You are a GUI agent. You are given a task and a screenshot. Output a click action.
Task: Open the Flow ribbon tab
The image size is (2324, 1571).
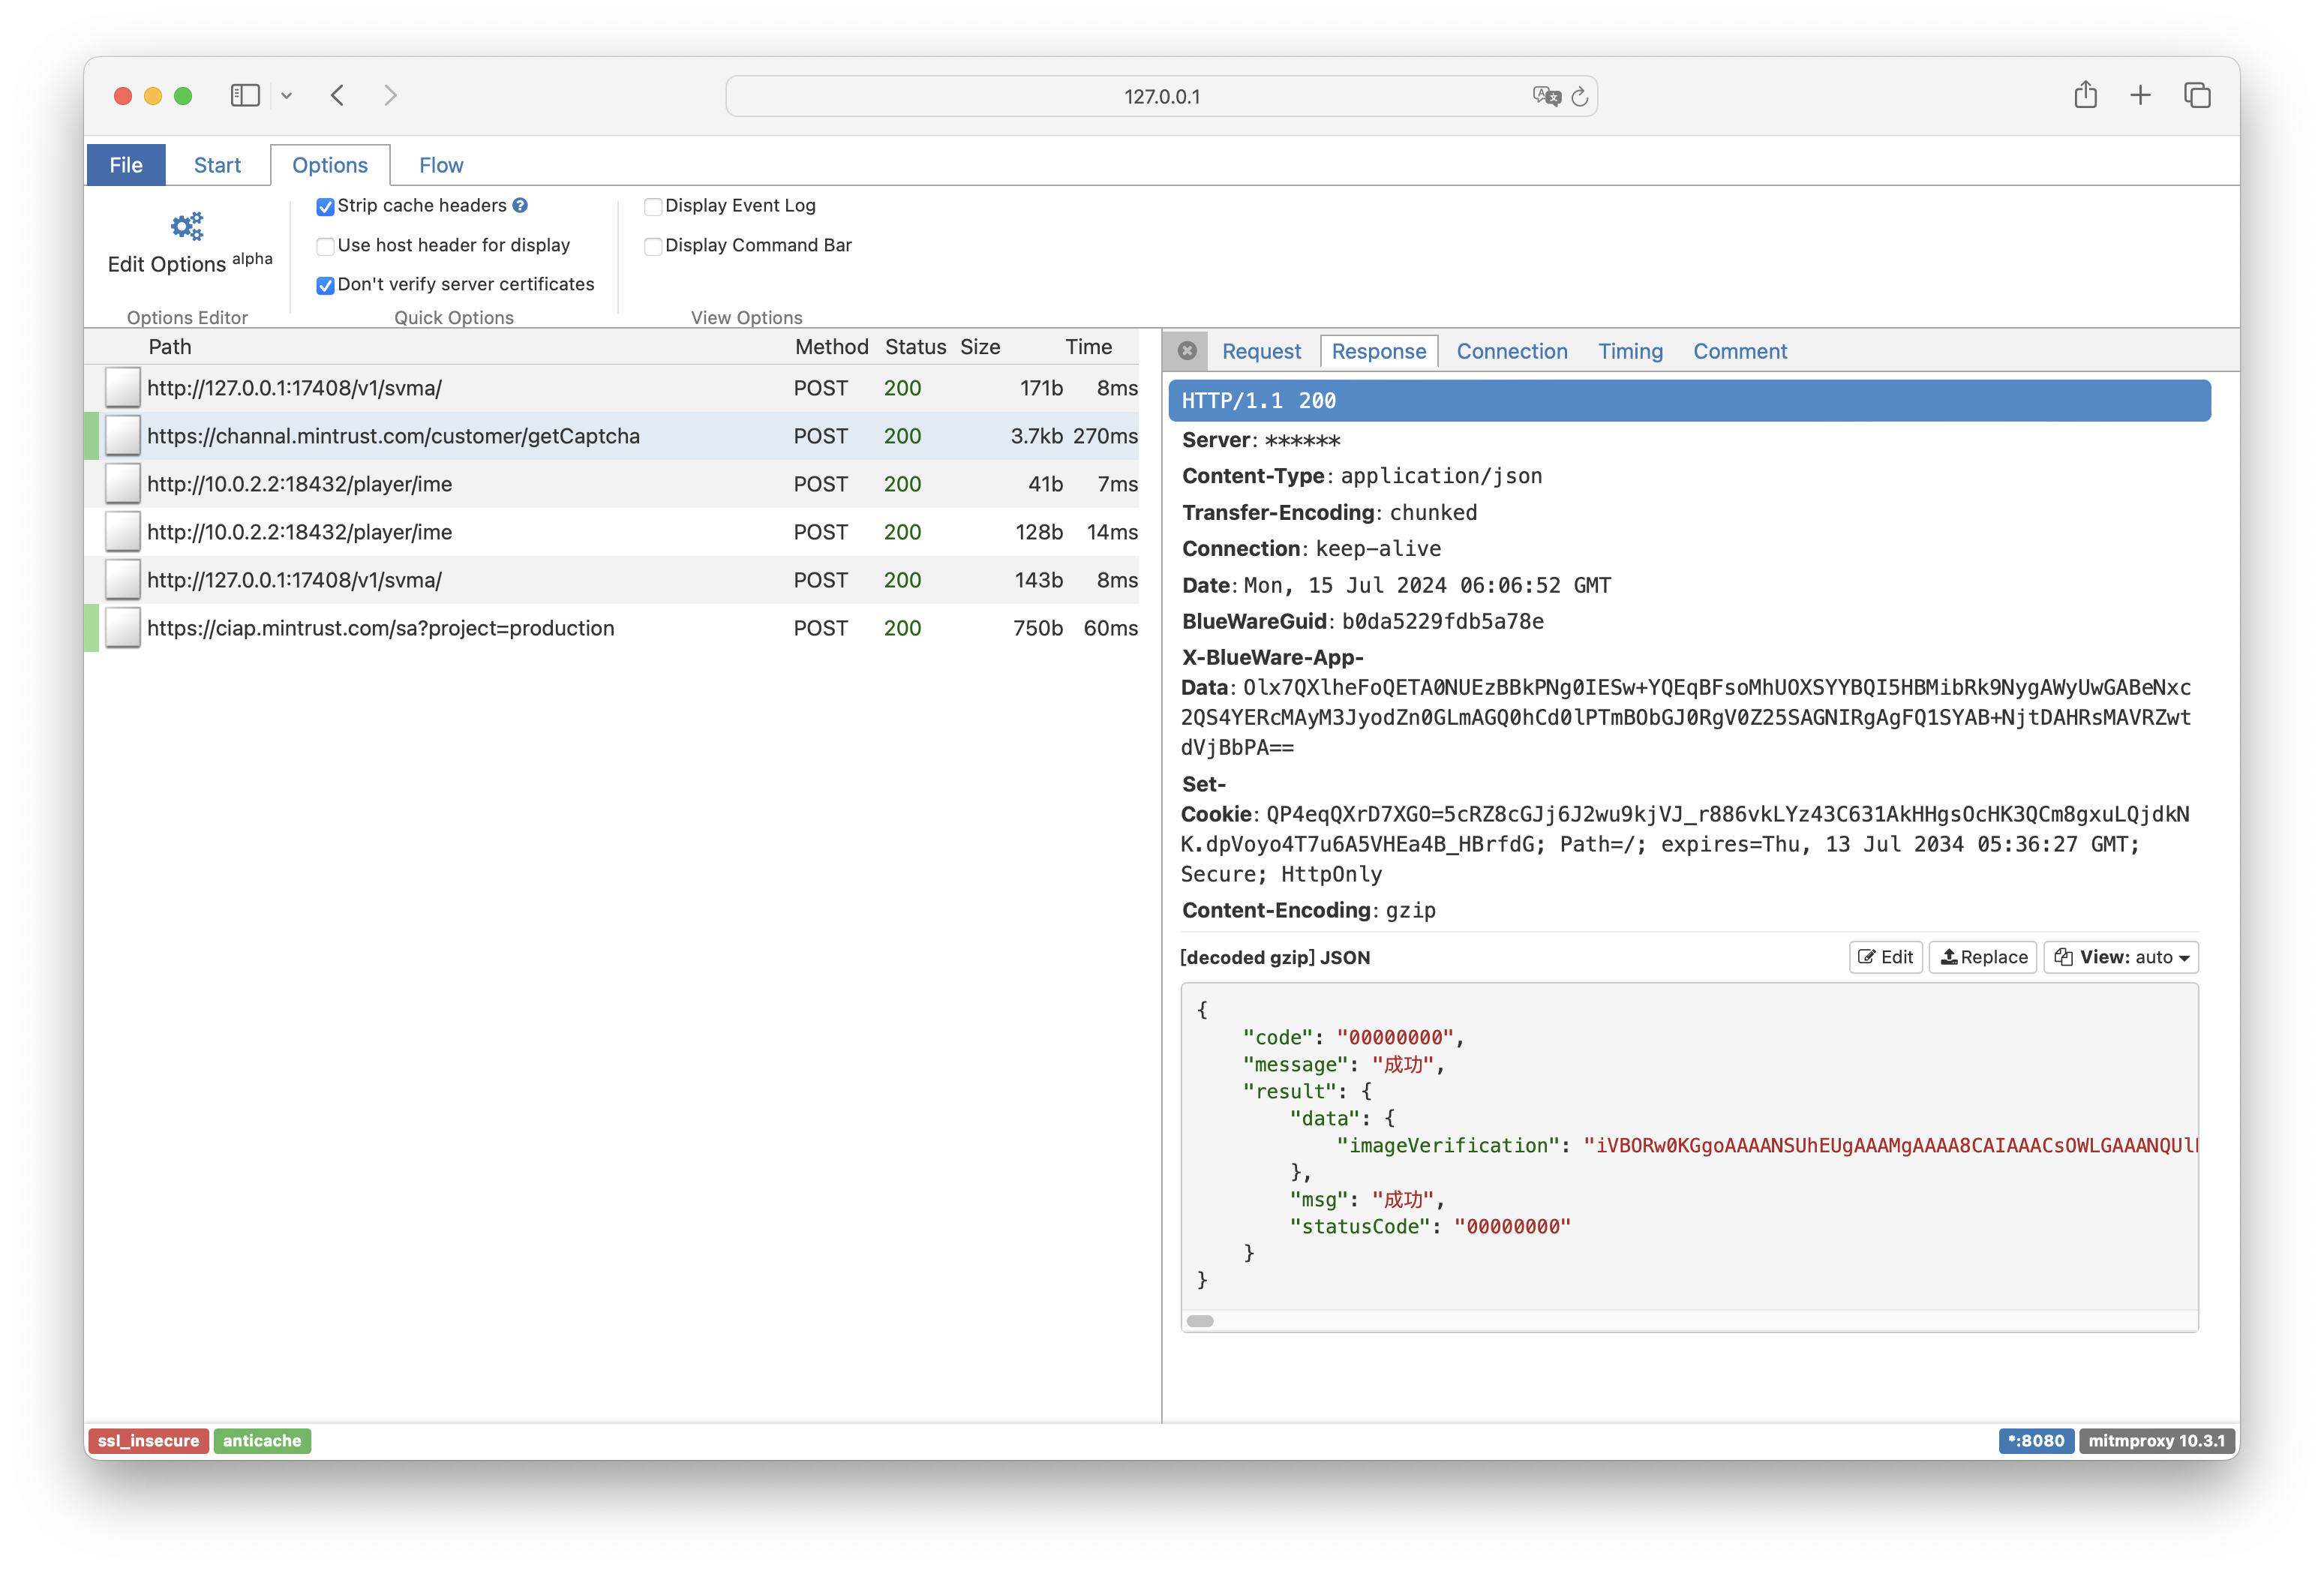(440, 165)
